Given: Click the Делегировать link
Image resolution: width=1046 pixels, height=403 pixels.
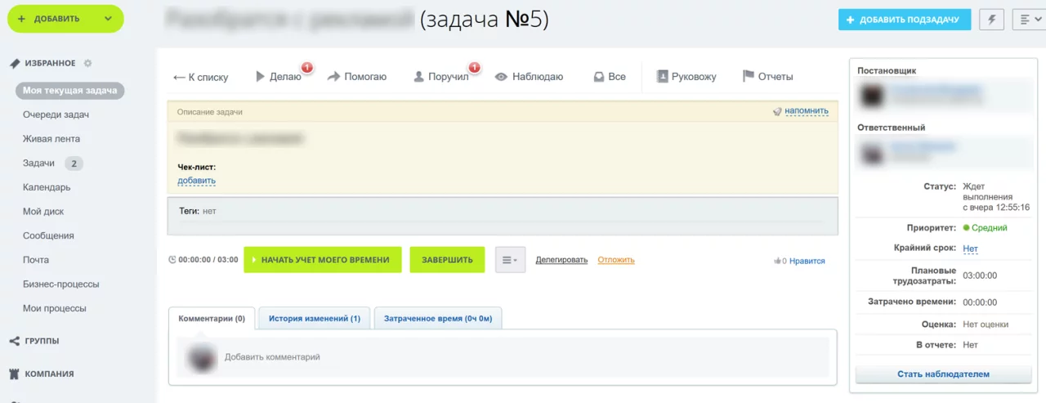Looking at the screenshot, I should pyautogui.click(x=561, y=260).
